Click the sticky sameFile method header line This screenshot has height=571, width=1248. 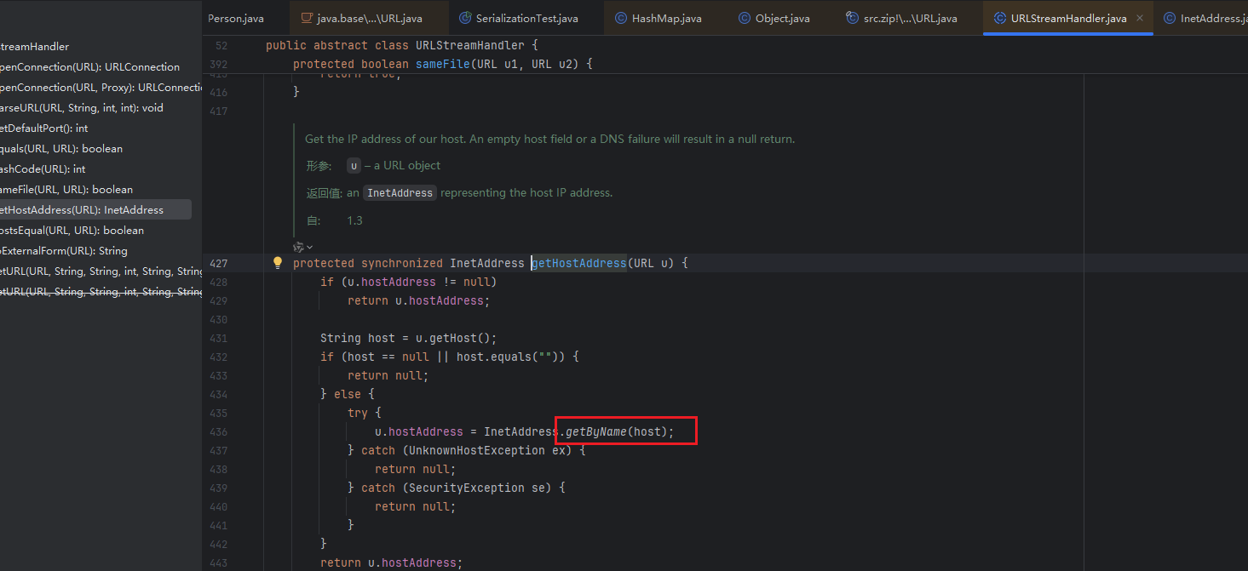pyautogui.click(x=443, y=64)
